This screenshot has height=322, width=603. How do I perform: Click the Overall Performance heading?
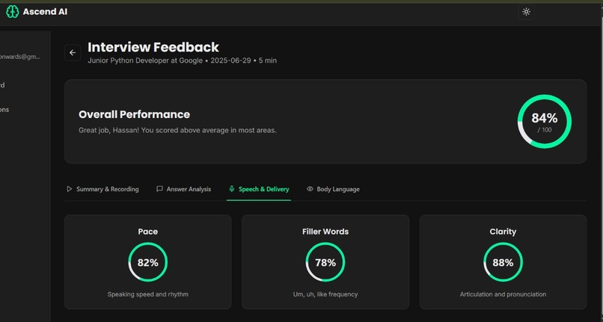click(x=134, y=114)
